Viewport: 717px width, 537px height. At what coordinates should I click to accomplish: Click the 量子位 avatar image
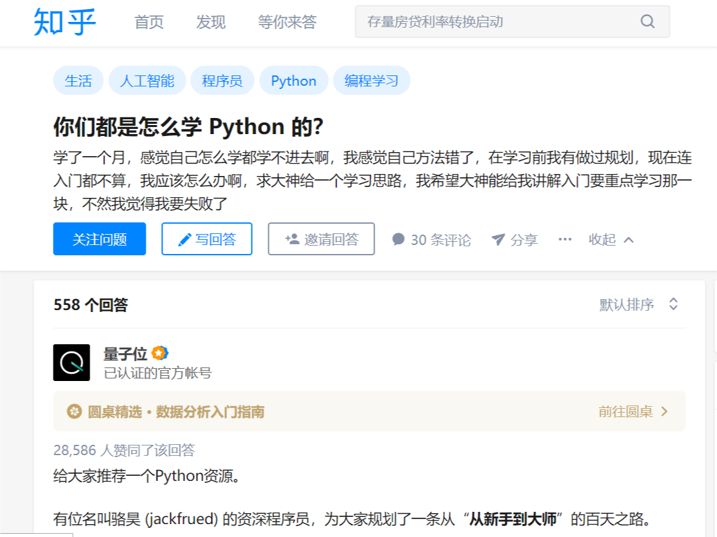coord(72,362)
